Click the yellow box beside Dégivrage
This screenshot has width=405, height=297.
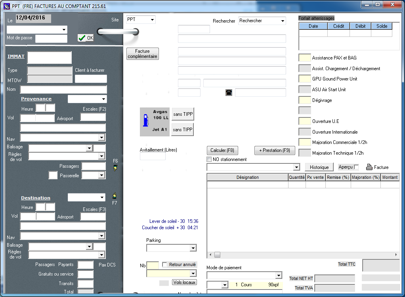pyautogui.click(x=304, y=100)
